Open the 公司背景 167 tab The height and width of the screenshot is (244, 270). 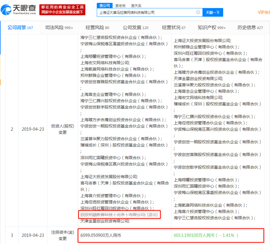click(x=20, y=28)
